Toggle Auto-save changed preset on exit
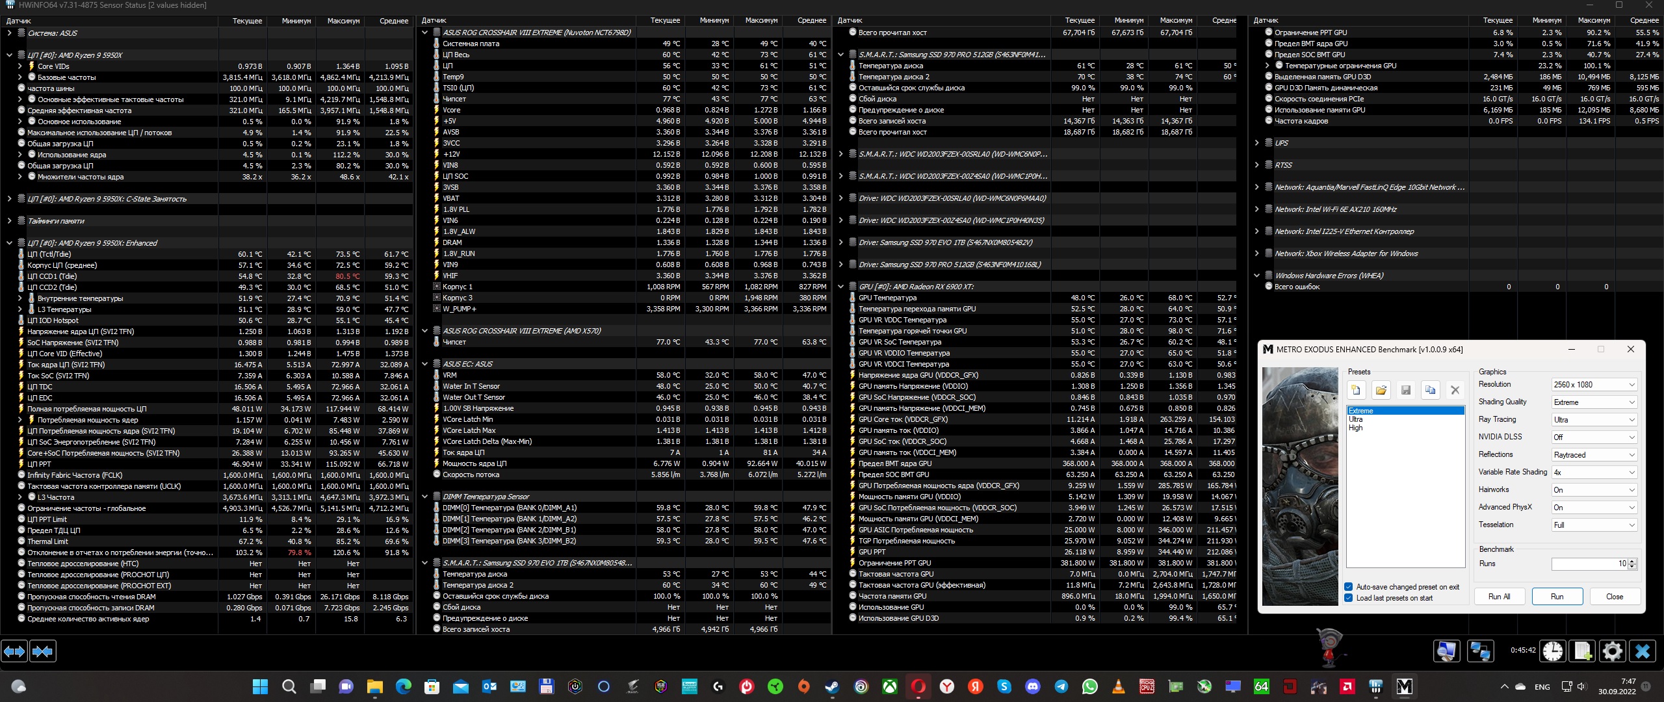 [1349, 587]
